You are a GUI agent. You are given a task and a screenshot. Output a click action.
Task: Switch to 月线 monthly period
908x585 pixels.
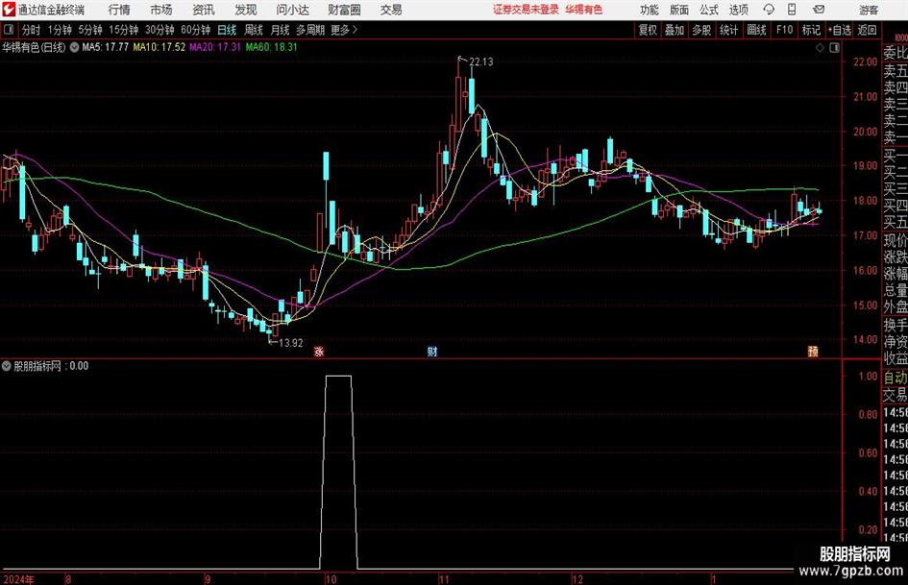[280, 30]
